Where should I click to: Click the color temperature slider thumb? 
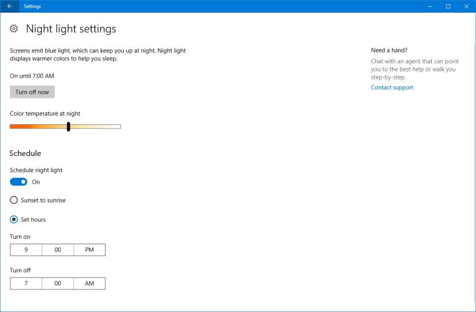coord(68,127)
